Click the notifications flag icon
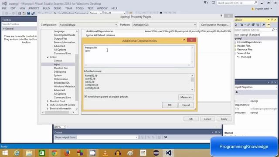279x157 pixels. coord(205,3)
